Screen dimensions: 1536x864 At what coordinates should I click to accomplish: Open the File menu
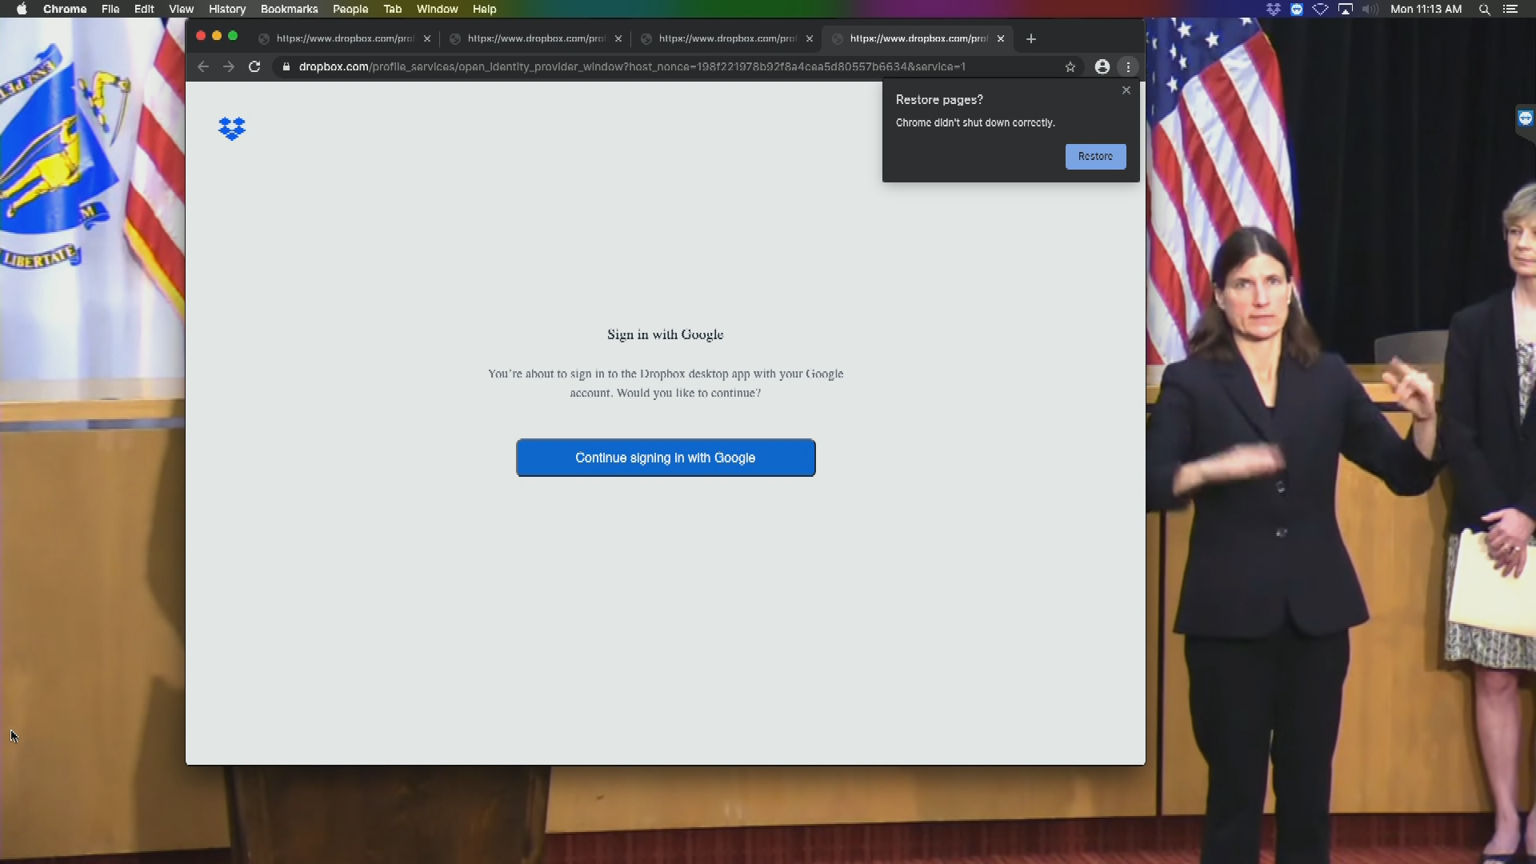pos(110,9)
